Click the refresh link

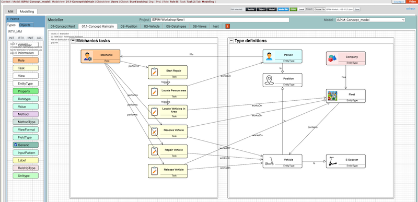(x=411, y=9)
